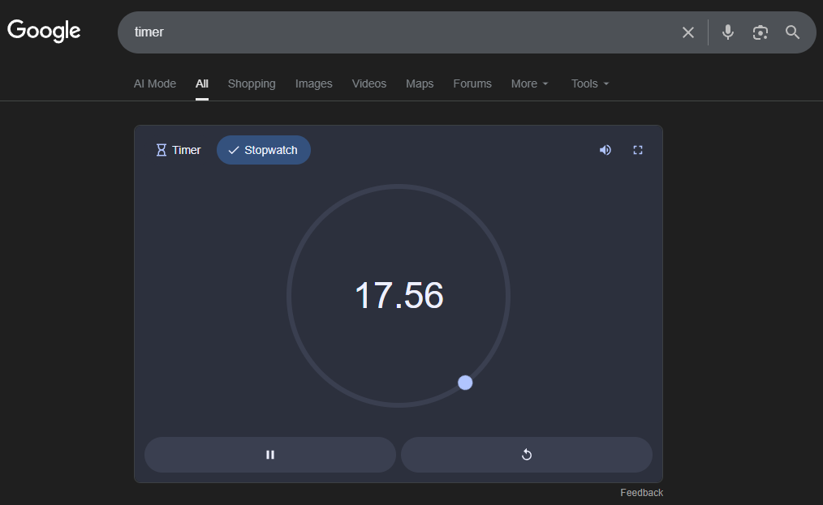Screen dimensions: 823x505
Task: Mute the stopwatch sound icon
Action: [x=605, y=150]
